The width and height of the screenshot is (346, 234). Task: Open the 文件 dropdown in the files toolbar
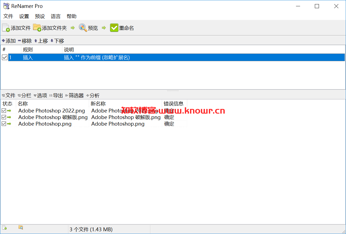pyautogui.click(x=9, y=96)
